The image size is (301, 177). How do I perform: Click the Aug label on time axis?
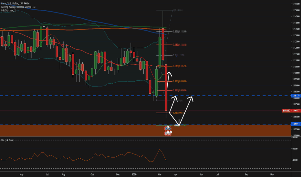tap(63, 174)
